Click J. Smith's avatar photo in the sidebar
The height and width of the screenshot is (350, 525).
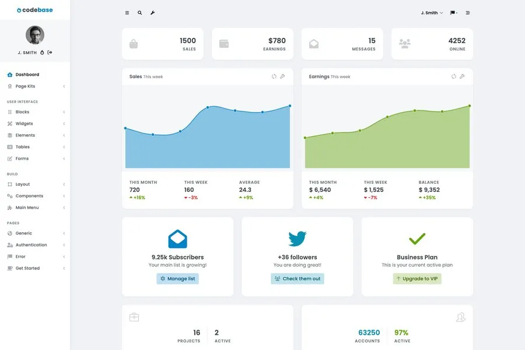(35, 35)
